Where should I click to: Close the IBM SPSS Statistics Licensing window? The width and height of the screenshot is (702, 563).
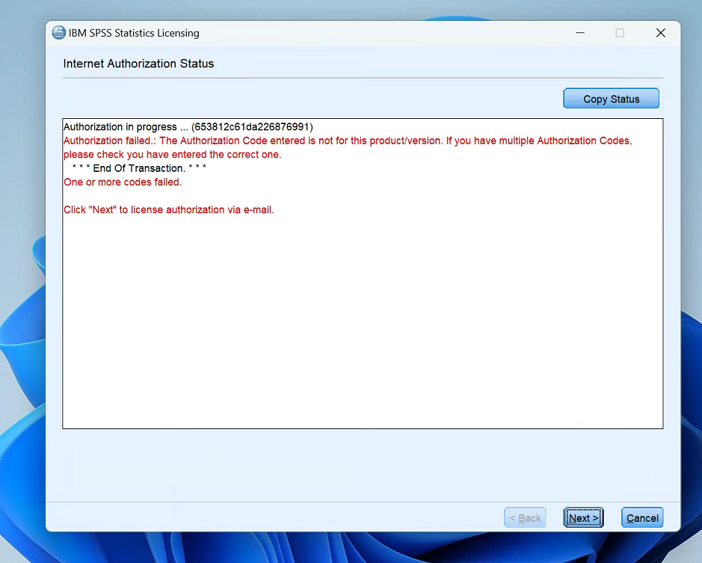(x=660, y=33)
